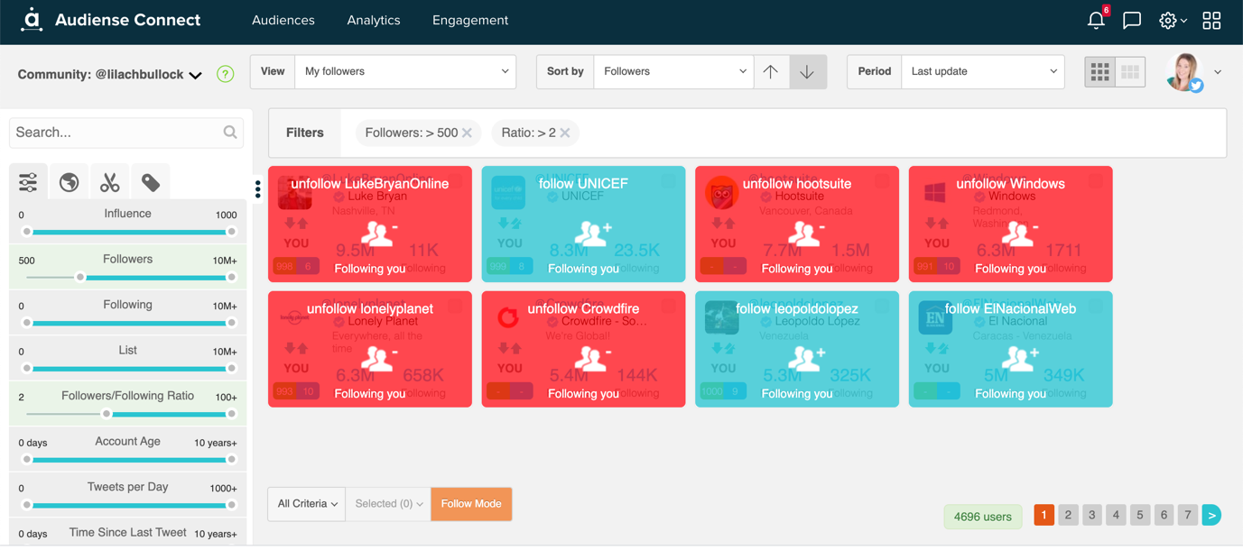This screenshot has height=550, width=1243.
Task: Tick the ElNacionalWeb card checkbox
Action: click(x=1096, y=307)
